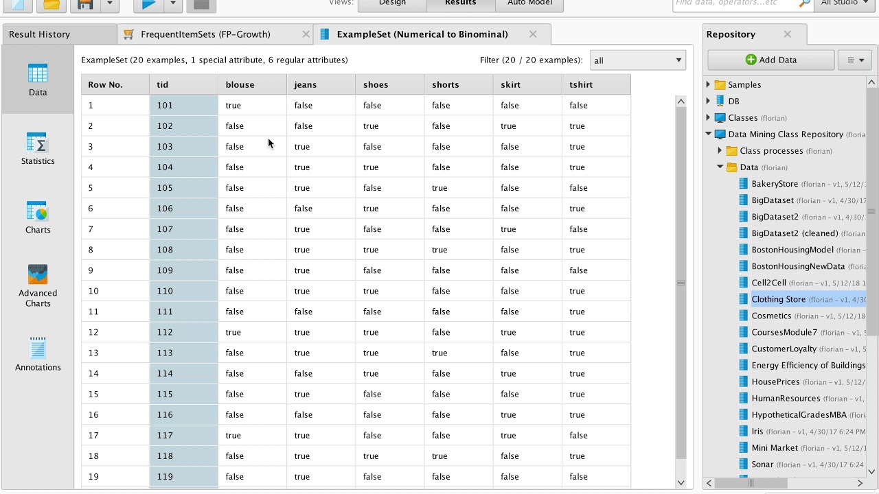Screen dimensions: 879x494
Task: Select tid cell 112
Action: pos(183,332)
